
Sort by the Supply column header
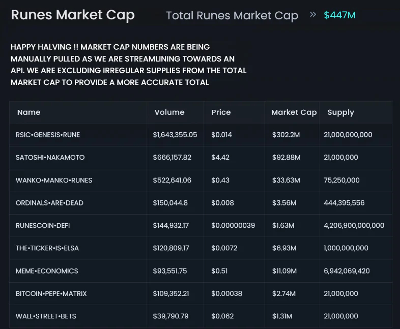point(341,112)
